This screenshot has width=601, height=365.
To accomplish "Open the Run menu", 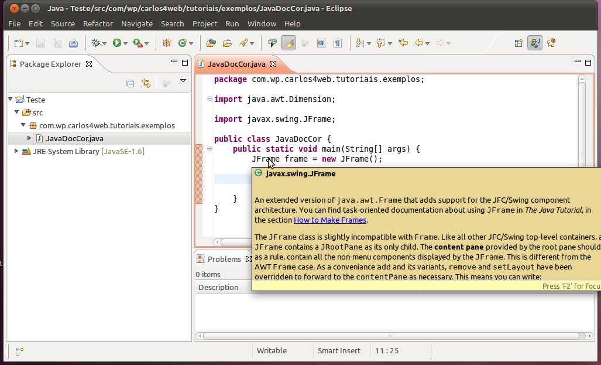I will click(x=232, y=24).
